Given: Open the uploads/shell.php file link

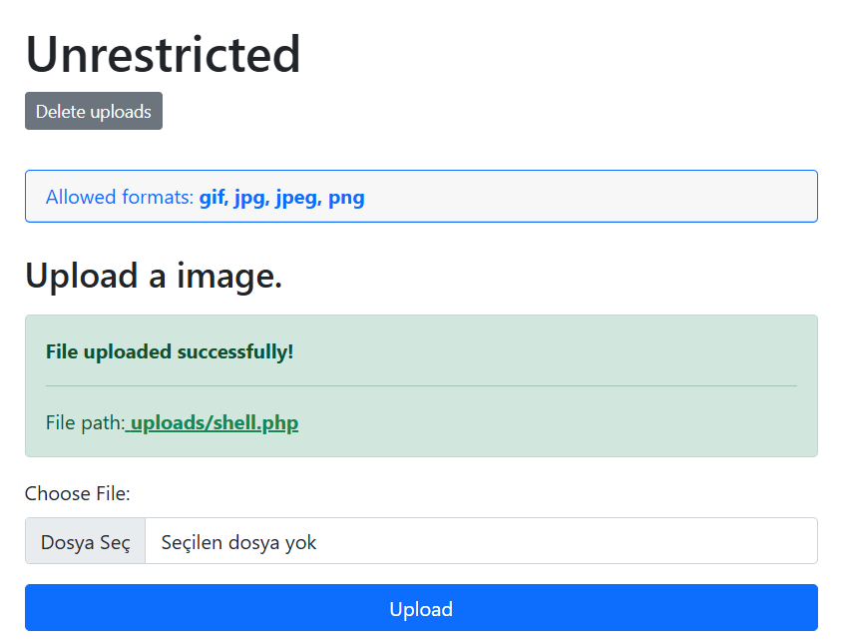Looking at the screenshot, I should tap(212, 422).
